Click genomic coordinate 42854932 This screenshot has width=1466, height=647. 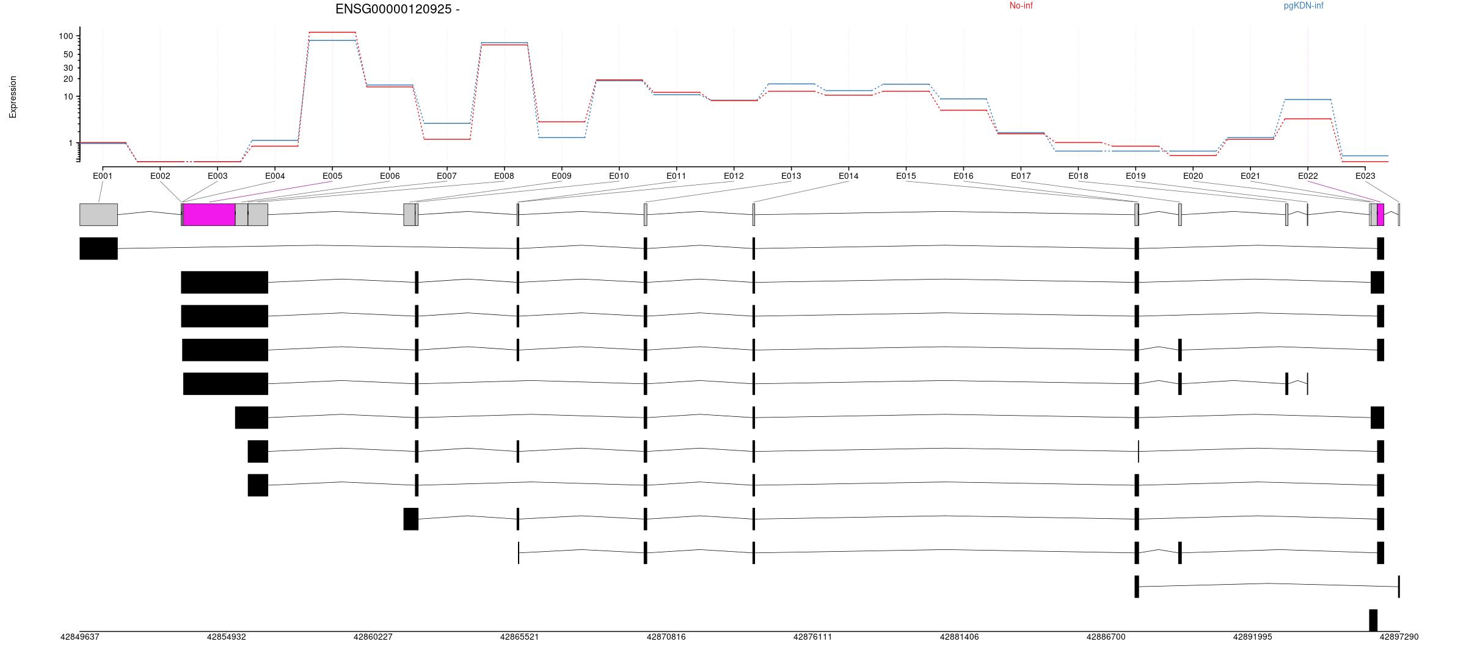pos(227,637)
